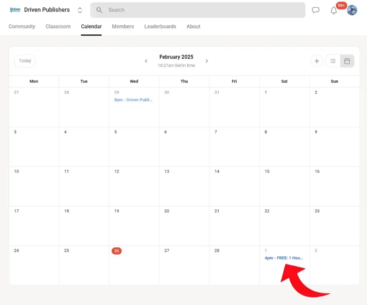Screen dimensions: 367x305
Task: Click day number 3 in calendar
Action: click(15, 132)
